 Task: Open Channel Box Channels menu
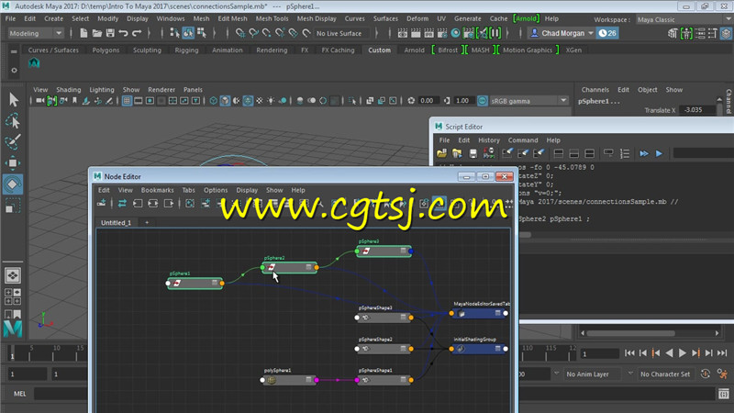click(x=595, y=89)
